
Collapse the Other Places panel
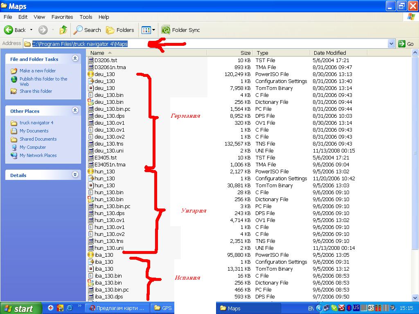point(75,110)
